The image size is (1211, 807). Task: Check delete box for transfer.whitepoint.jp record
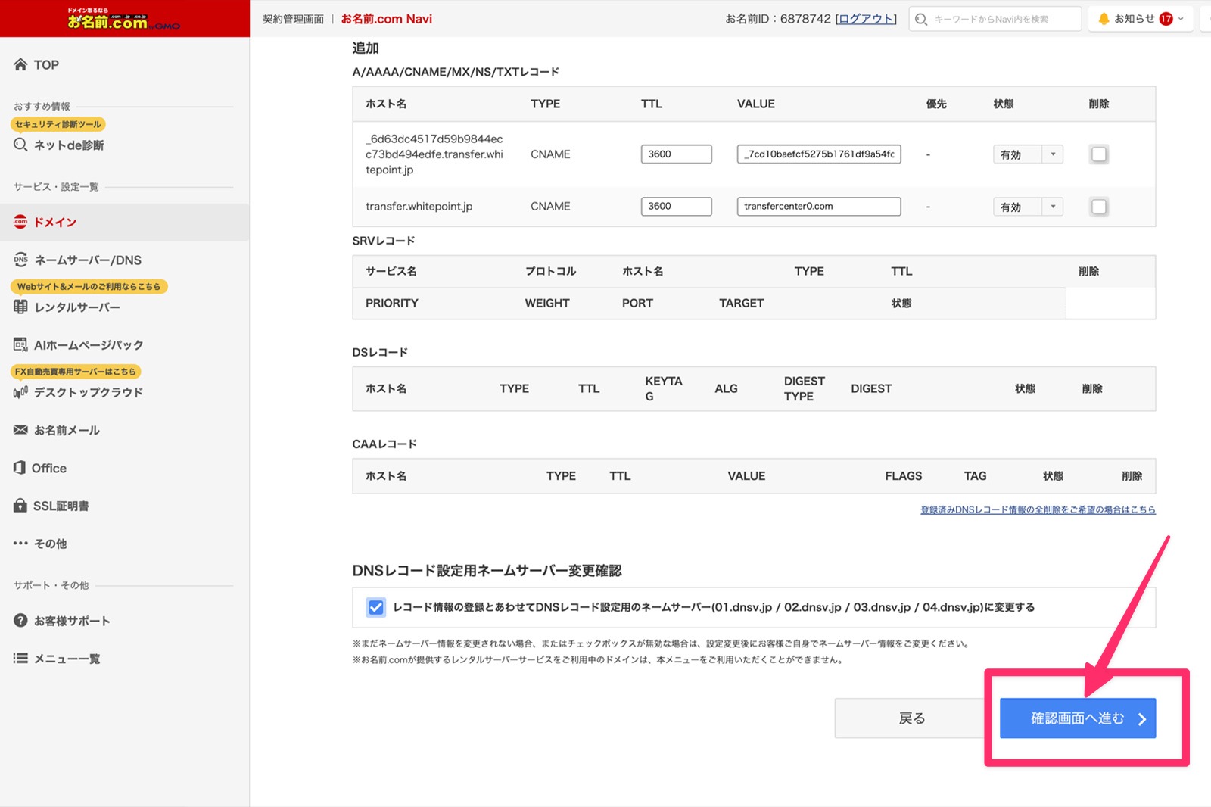click(1098, 207)
